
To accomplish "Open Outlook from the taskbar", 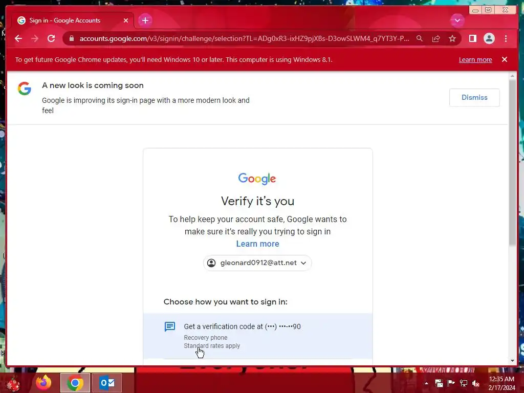I will click(107, 383).
